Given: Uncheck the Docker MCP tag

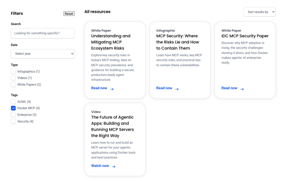Looking at the screenshot, I should [13, 108].
